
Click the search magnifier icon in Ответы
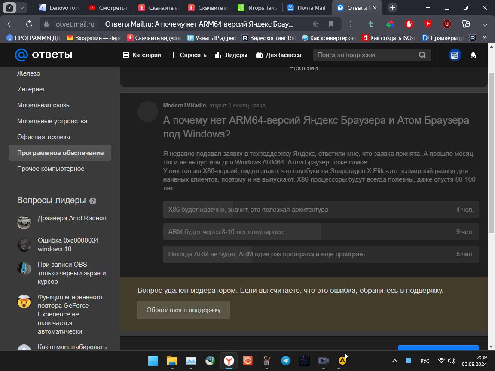tap(422, 55)
